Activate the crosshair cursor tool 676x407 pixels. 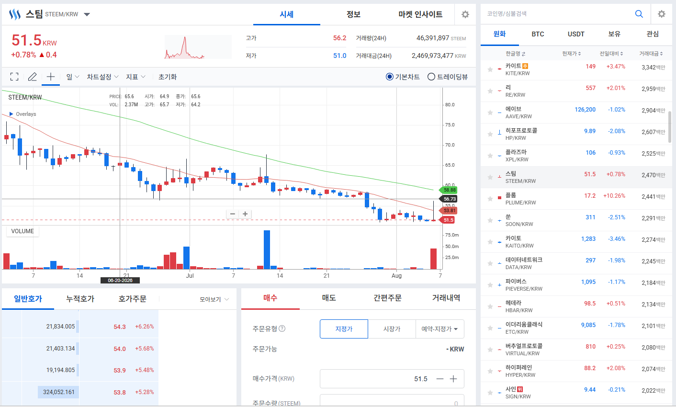pyautogui.click(x=51, y=77)
